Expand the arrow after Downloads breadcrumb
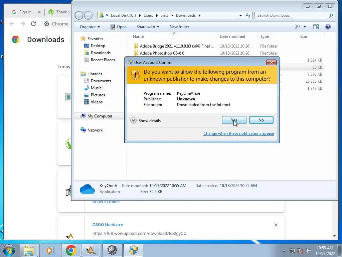 click(199, 15)
